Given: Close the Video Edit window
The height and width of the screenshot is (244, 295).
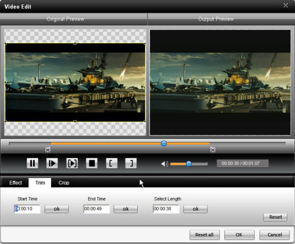Looking at the screenshot, I should (x=286, y=5).
